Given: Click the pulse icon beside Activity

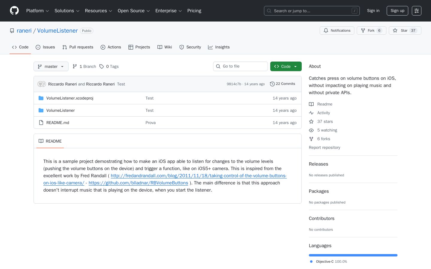Looking at the screenshot, I should coord(311,113).
